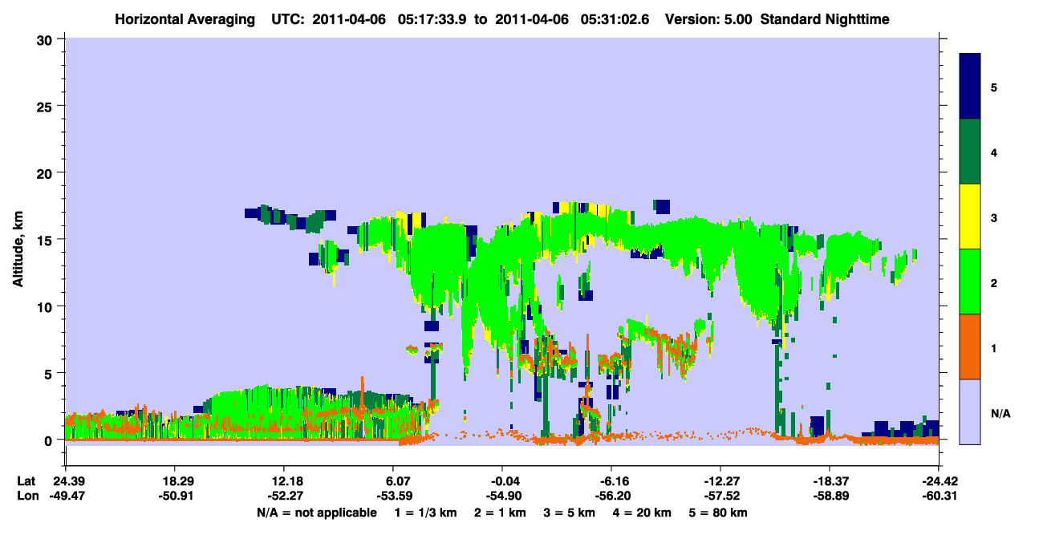Click the longitude value '-54.90'
The image size is (1043, 535).
coord(502,496)
